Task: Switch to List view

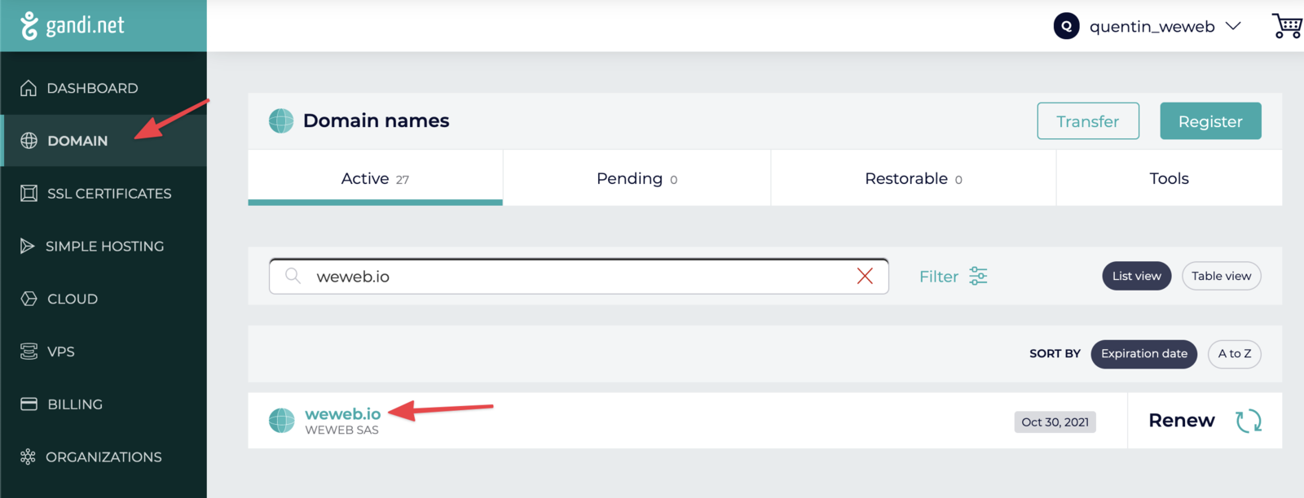Action: click(x=1136, y=276)
